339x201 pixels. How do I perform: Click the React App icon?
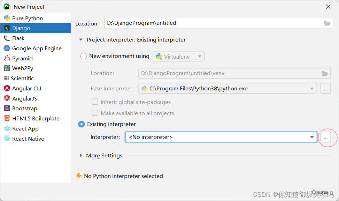point(7,128)
